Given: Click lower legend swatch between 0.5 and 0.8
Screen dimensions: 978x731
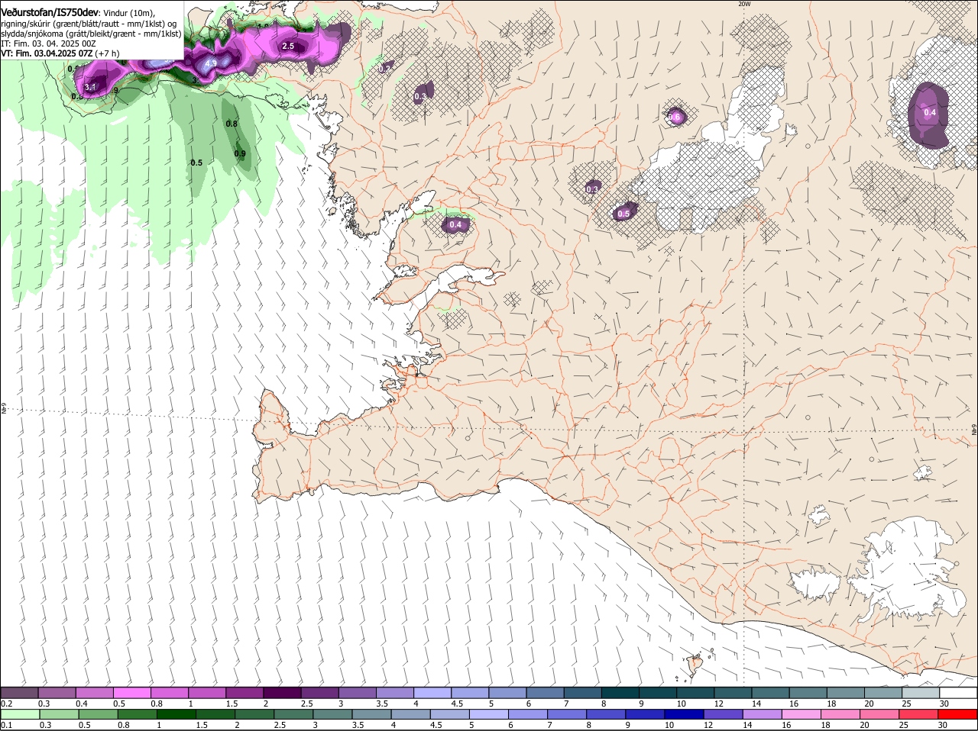Looking at the screenshot, I should (x=98, y=714).
